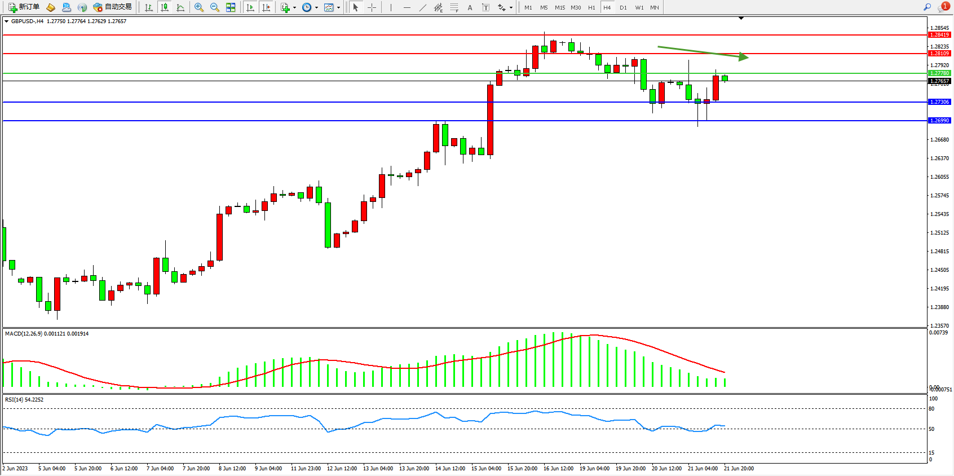
Task: Switch to the M15 timeframe
Action: click(x=559, y=7)
